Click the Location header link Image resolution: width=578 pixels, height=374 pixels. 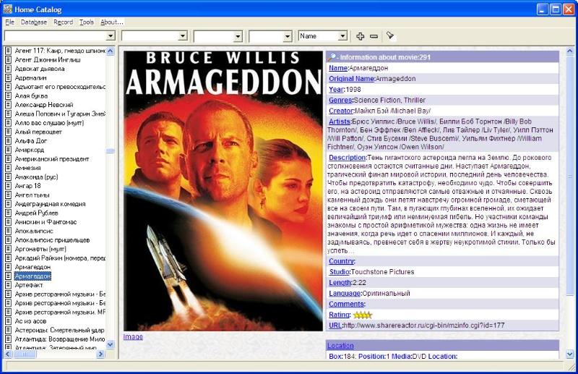tap(340, 346)
